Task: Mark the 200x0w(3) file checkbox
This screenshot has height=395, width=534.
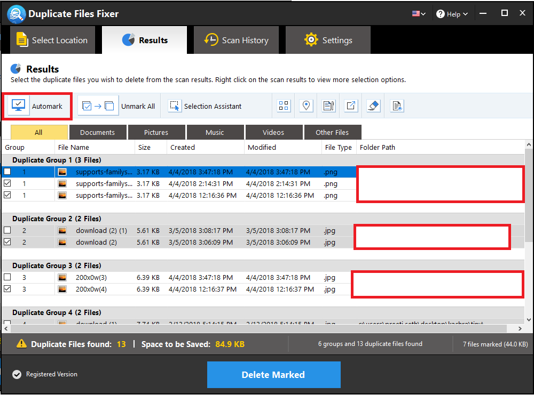Action: click(x=7, y=277)
